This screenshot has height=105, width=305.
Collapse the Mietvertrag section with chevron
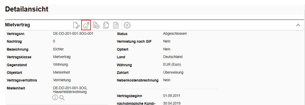click(x=298, y=25)
